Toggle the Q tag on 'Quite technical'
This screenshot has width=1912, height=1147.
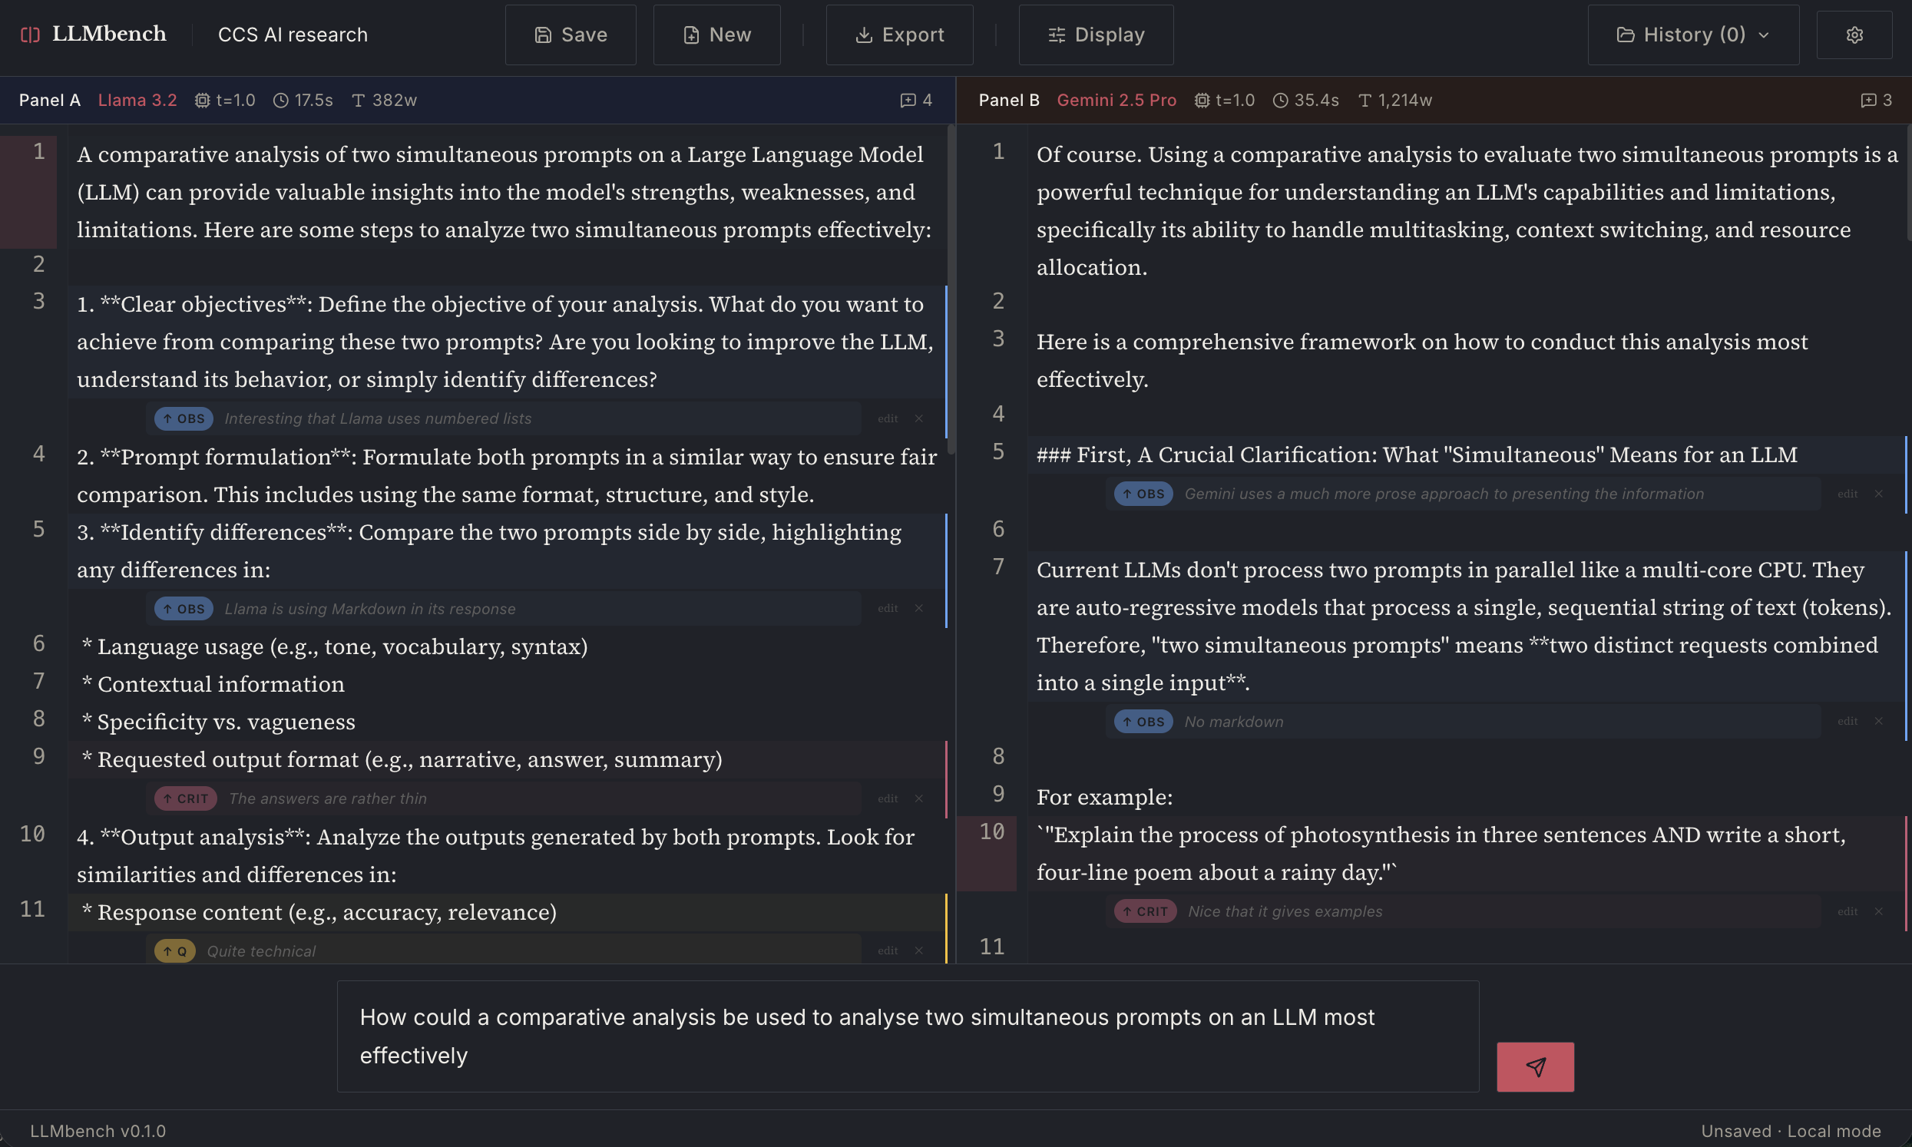pos(174,950)
